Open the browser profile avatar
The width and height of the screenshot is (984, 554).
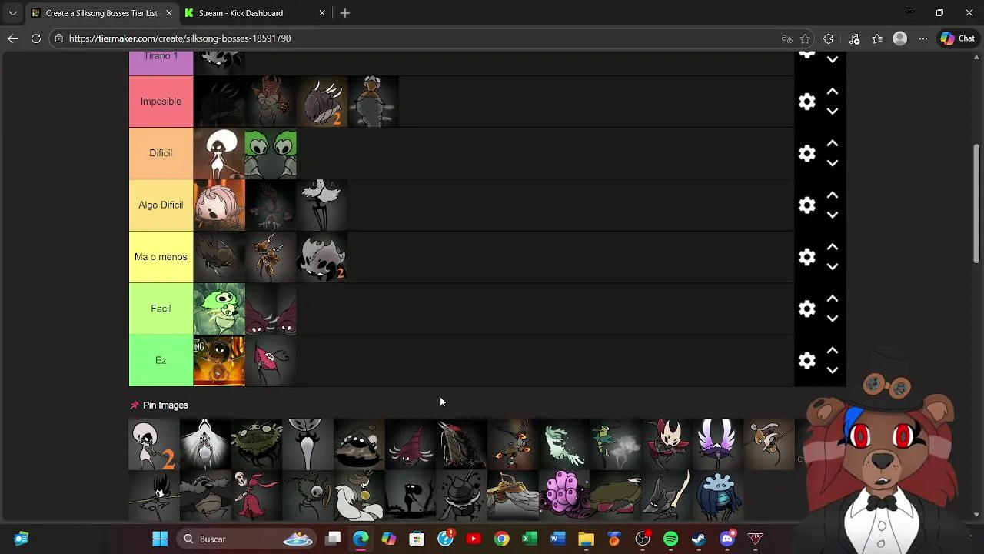tap(900, 38)
